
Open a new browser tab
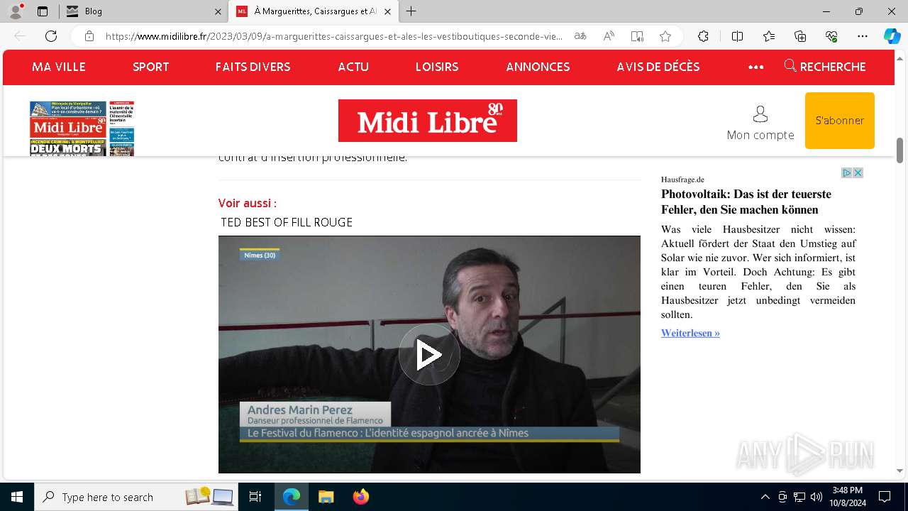point(411,11)
